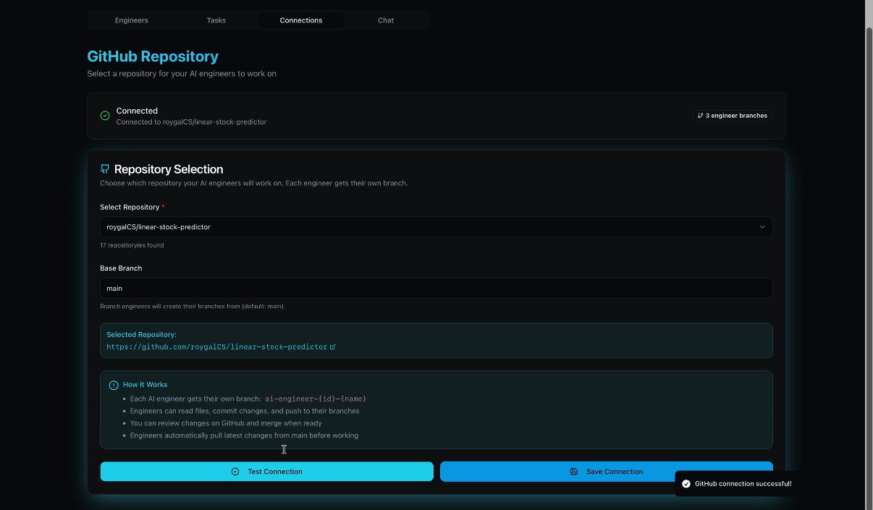This screenshot has width=873, height=510.
Task: Switch to the Engineers tab
Action: [131, 20]
